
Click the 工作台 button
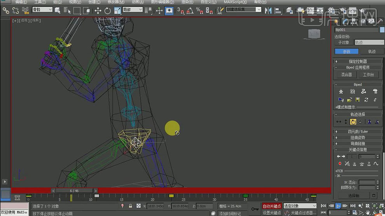point(368,74)
